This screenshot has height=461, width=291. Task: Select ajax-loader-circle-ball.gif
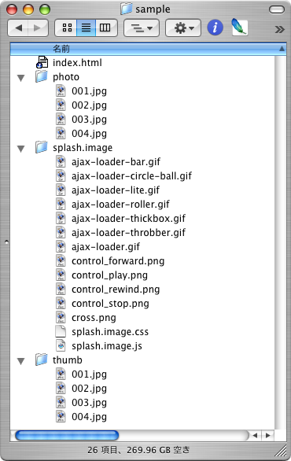coord(131,176)
